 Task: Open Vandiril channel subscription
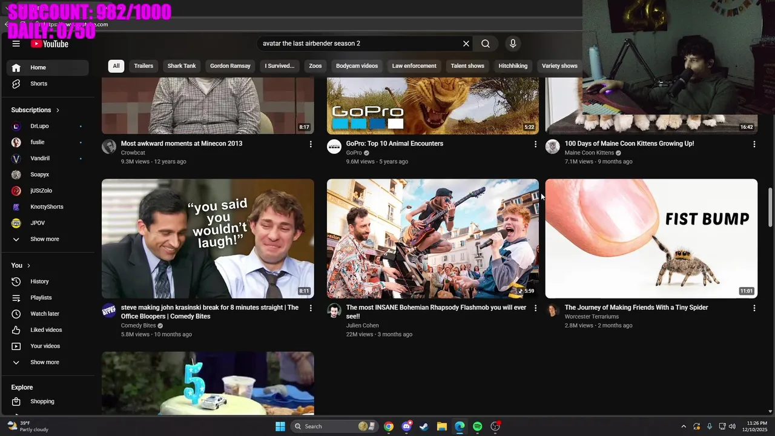(x=48, y=158)
